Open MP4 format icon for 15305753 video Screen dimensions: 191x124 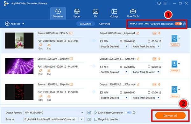coord(174,90)
